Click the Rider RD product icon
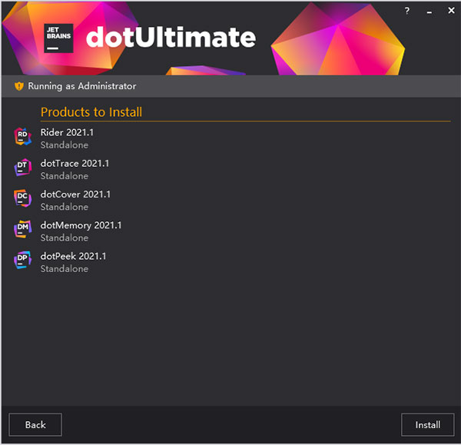Viewport: 461px width, 445px height. point(22,137)
